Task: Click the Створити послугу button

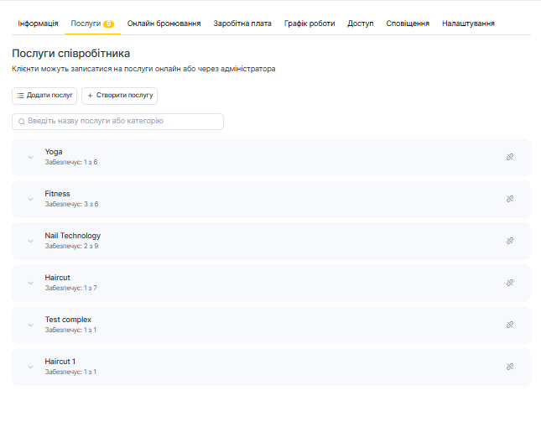Action: pyautogui.click(x=119, y=96)
